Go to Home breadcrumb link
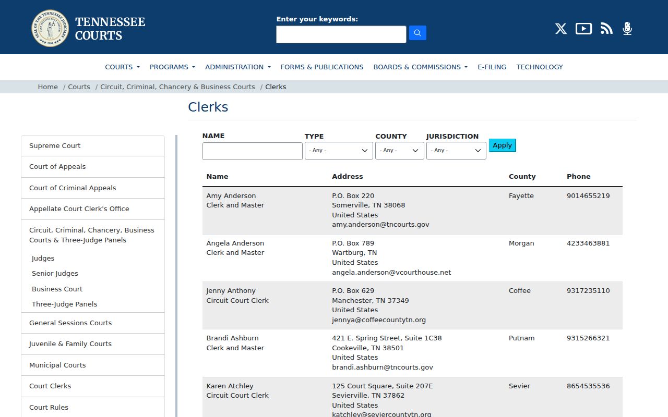This screenshot has height=417, width=668. [x=48, y=87]
